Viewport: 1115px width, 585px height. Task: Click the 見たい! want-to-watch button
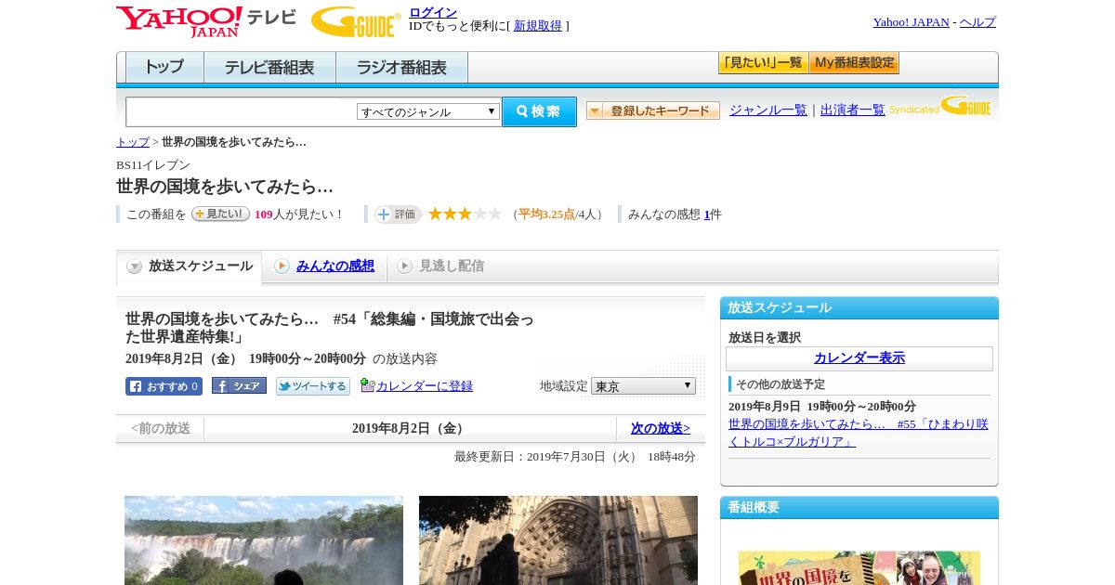pyautogui.click(x=220, y=214)
